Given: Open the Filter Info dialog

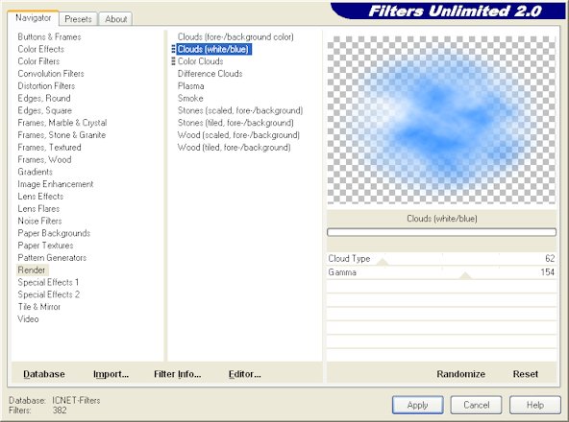Looking at the screenshot, I should [x=177, y=374].
